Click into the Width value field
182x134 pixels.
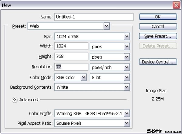(x=71, y=47)
